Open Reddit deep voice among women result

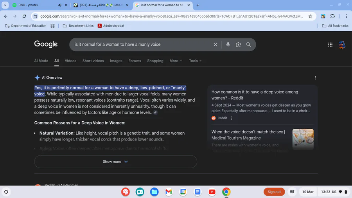tap(255, 95)
